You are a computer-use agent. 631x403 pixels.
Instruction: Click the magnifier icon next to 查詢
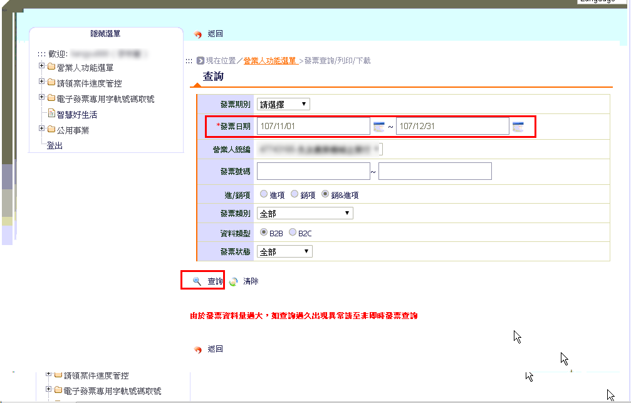point(197,281)
